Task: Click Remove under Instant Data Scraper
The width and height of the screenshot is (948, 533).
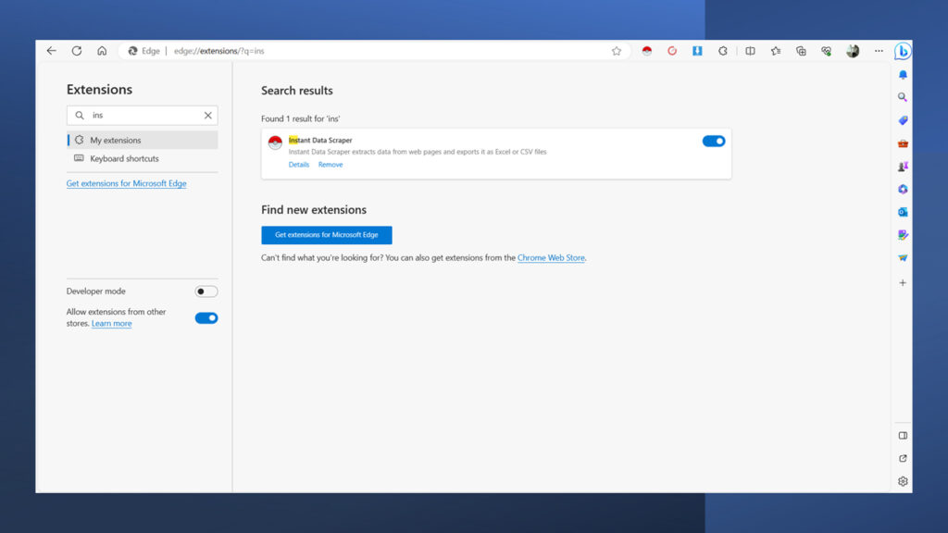Action: coord(331,165)
